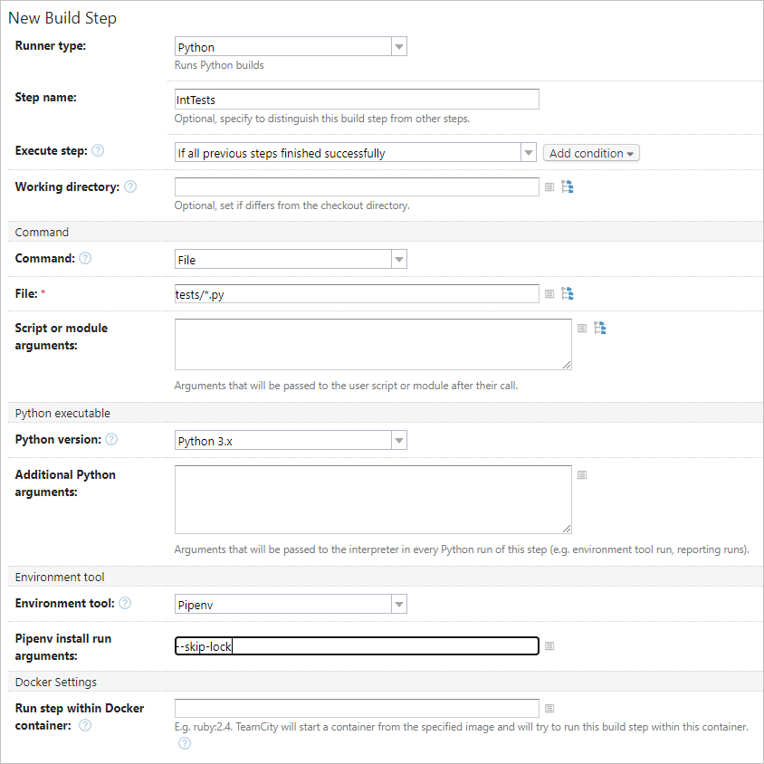Browse the tree for Script or module arguments
The width and height of the screenshot is (764, 764).
pos(600,328)
